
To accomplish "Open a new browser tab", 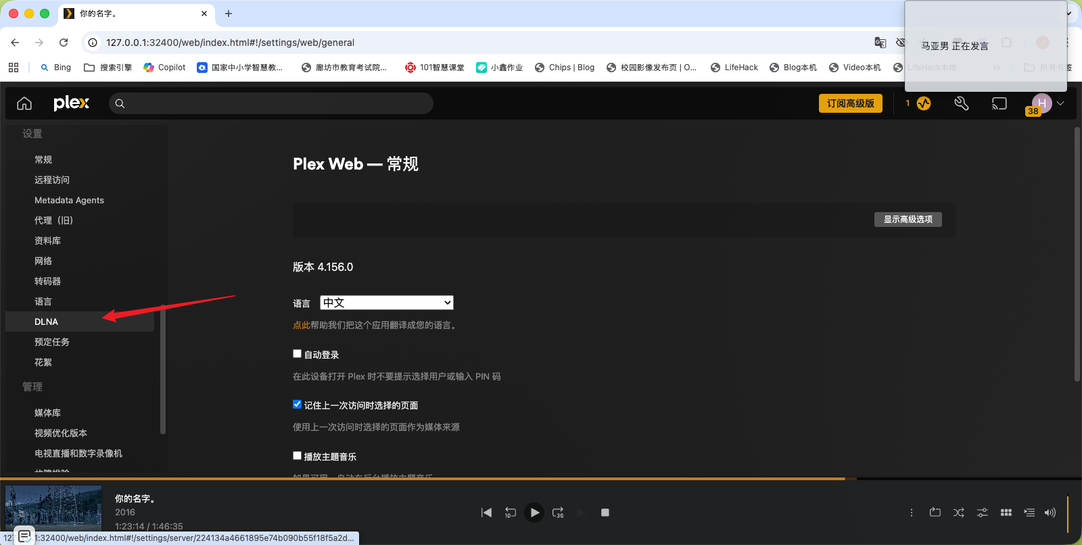I will pos(229,14).
